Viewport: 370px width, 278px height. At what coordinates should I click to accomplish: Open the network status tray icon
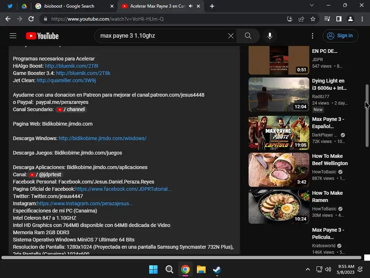(319, 269)
